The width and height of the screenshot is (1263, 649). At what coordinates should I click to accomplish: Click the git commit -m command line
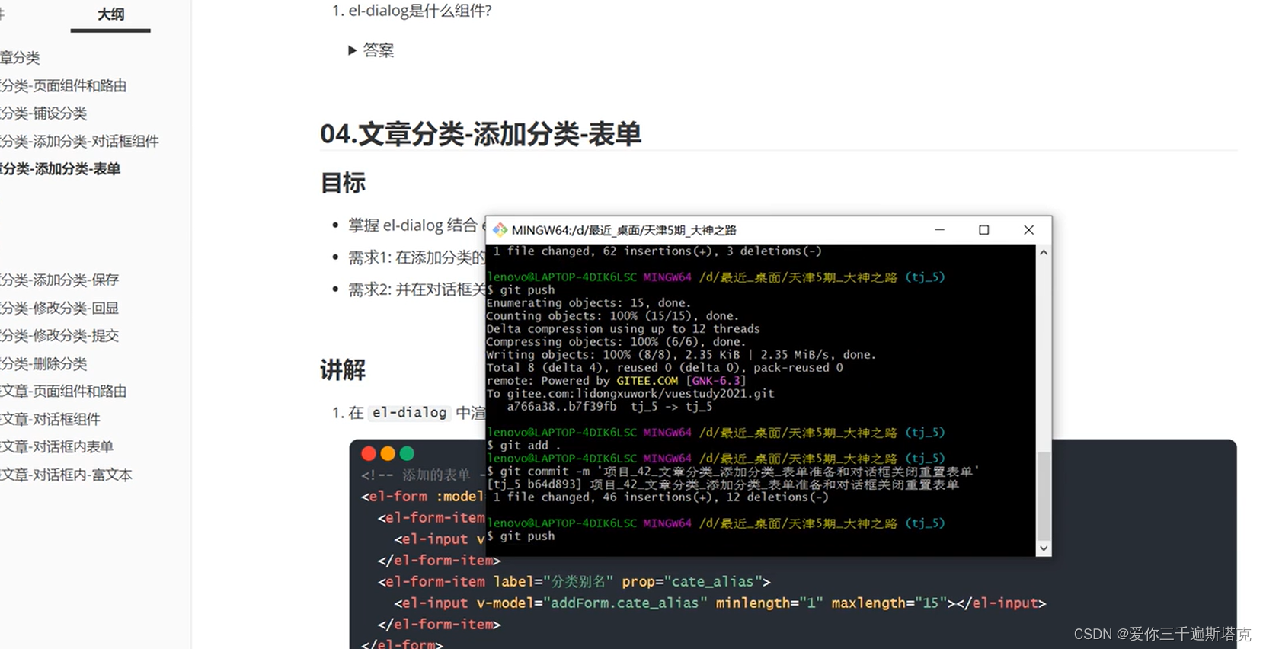point(733,472)
